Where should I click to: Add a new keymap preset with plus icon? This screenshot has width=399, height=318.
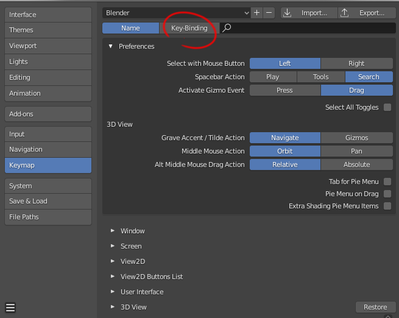(256, 13)
